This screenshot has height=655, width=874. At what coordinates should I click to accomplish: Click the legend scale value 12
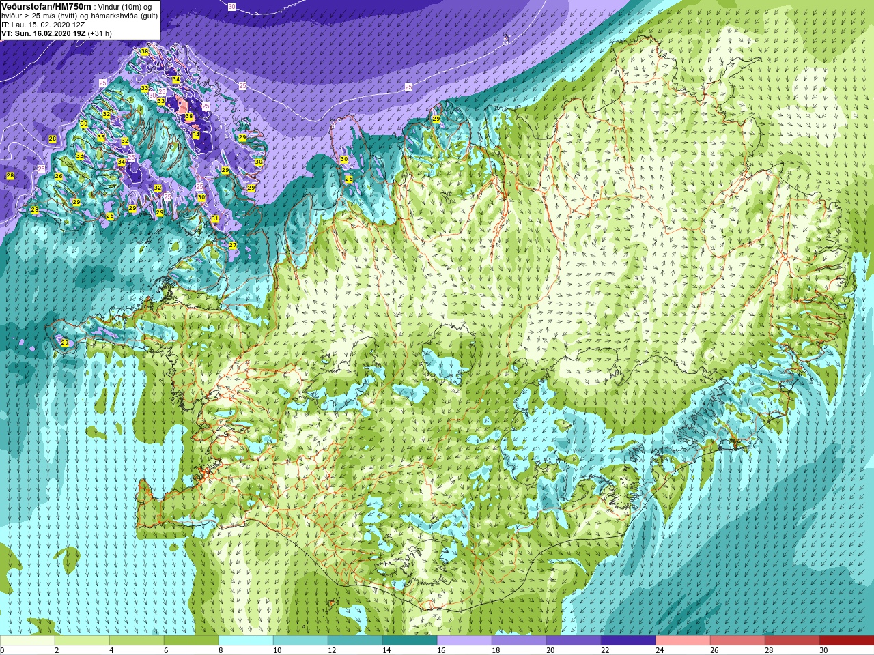333,650
